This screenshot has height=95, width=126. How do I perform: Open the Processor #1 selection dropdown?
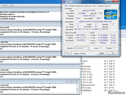[82, 48]
